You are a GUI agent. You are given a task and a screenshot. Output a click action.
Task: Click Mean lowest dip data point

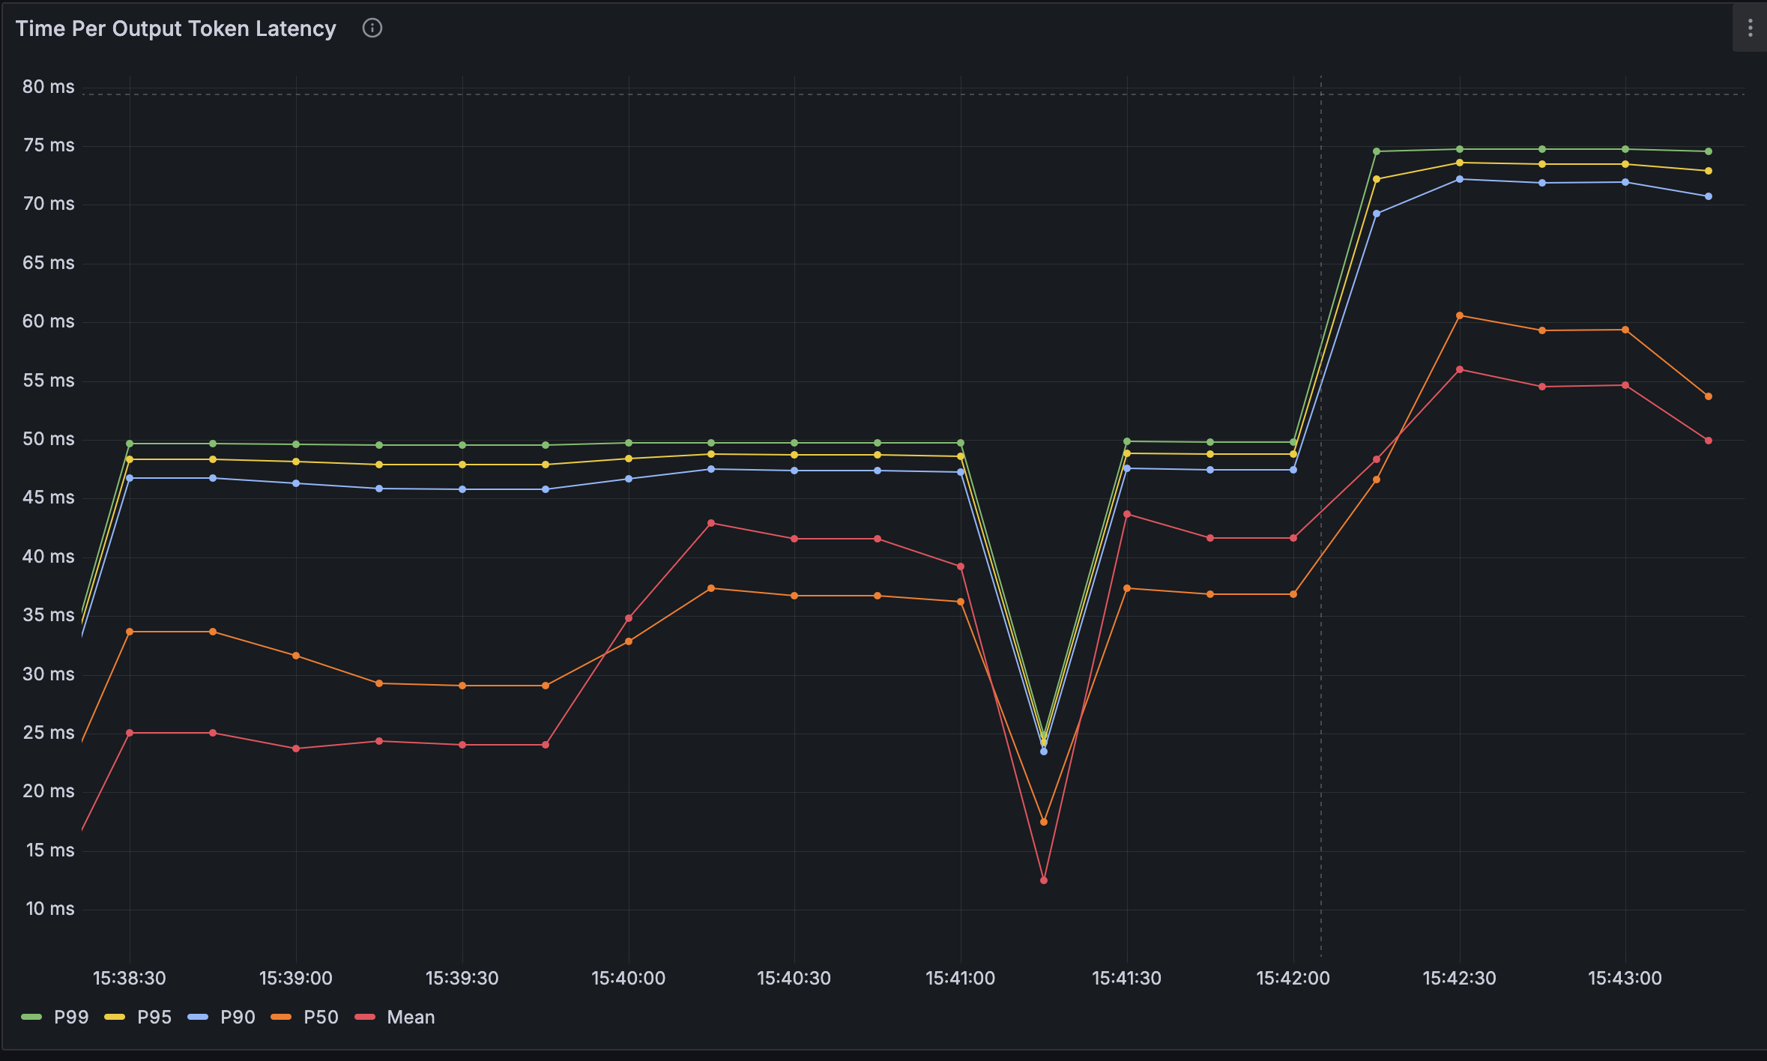(x=1044, y=880)
